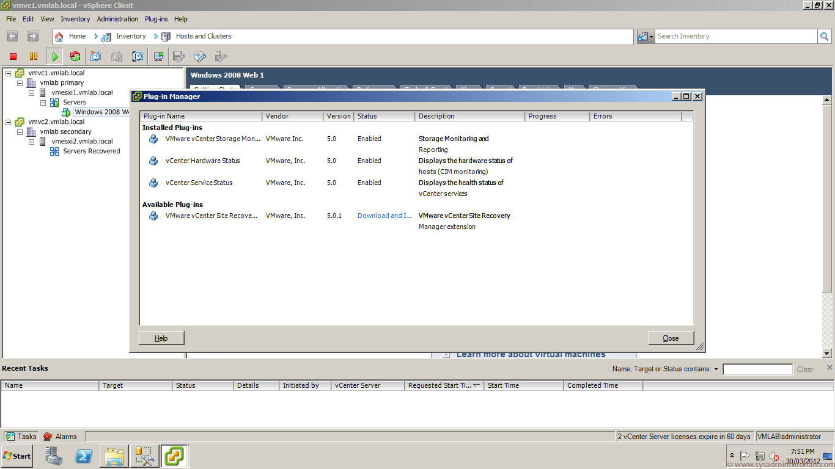This screenshot has height=469, width=835.
Task: Click the Connect USB device toolbar icon
Action: pos(221,56)
